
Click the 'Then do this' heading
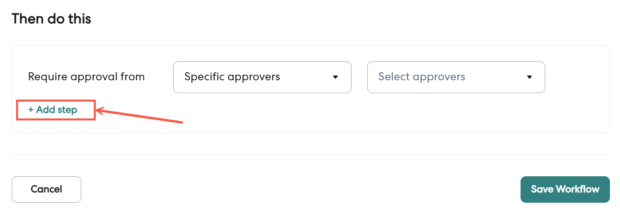52,18
